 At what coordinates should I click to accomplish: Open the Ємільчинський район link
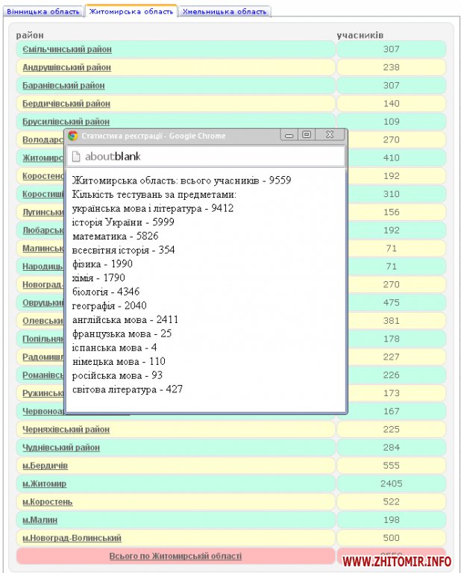click(x=67, y=49)
